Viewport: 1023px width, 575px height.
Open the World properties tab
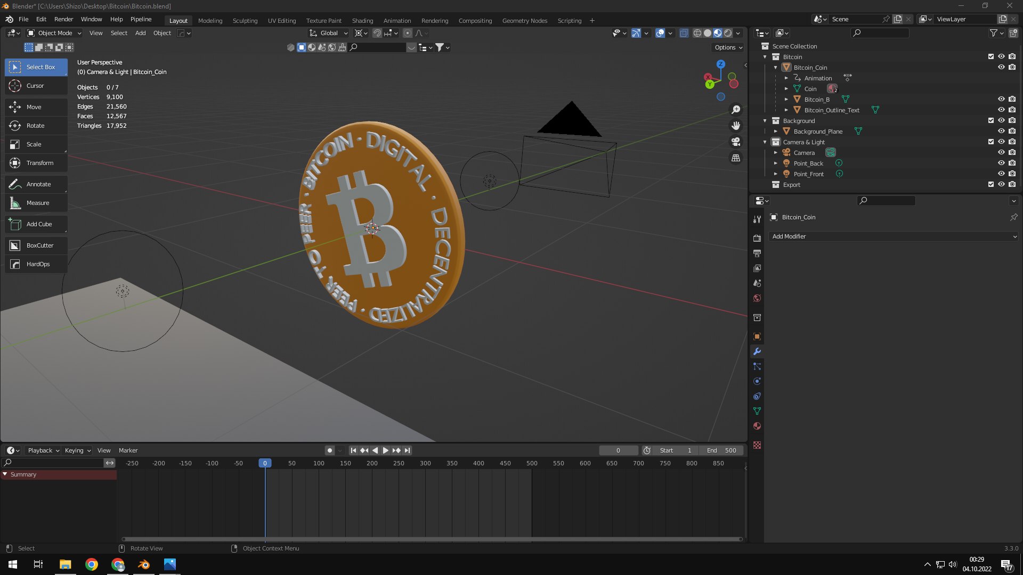tap(757, 298)
